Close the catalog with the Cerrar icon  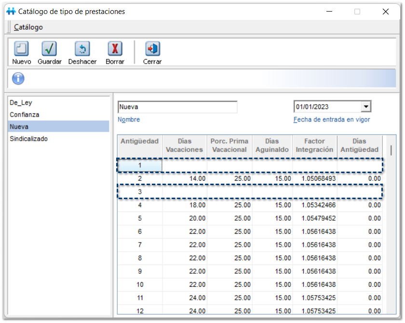[152, 49]
